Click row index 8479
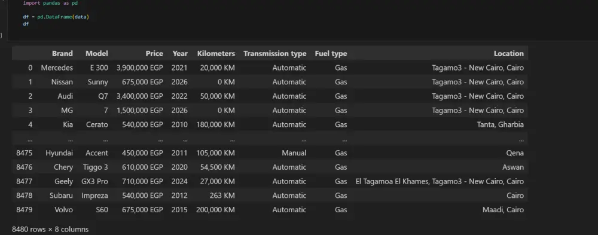This screenshot has width=598, height=235. 25,210
